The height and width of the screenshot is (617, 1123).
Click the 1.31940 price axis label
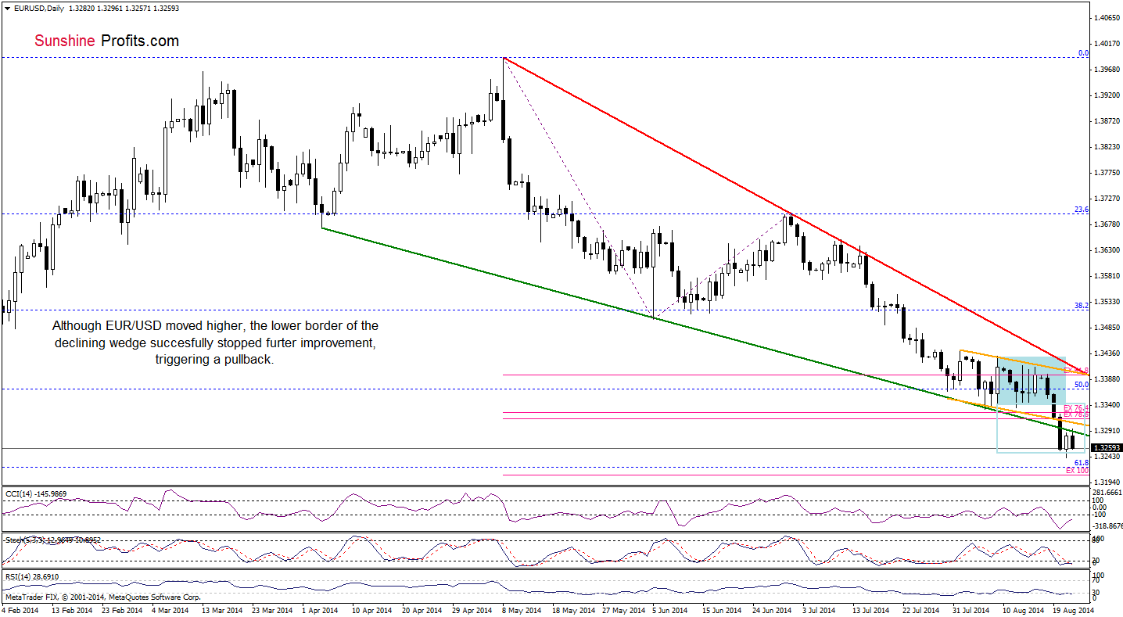(x=1107, y=482)
